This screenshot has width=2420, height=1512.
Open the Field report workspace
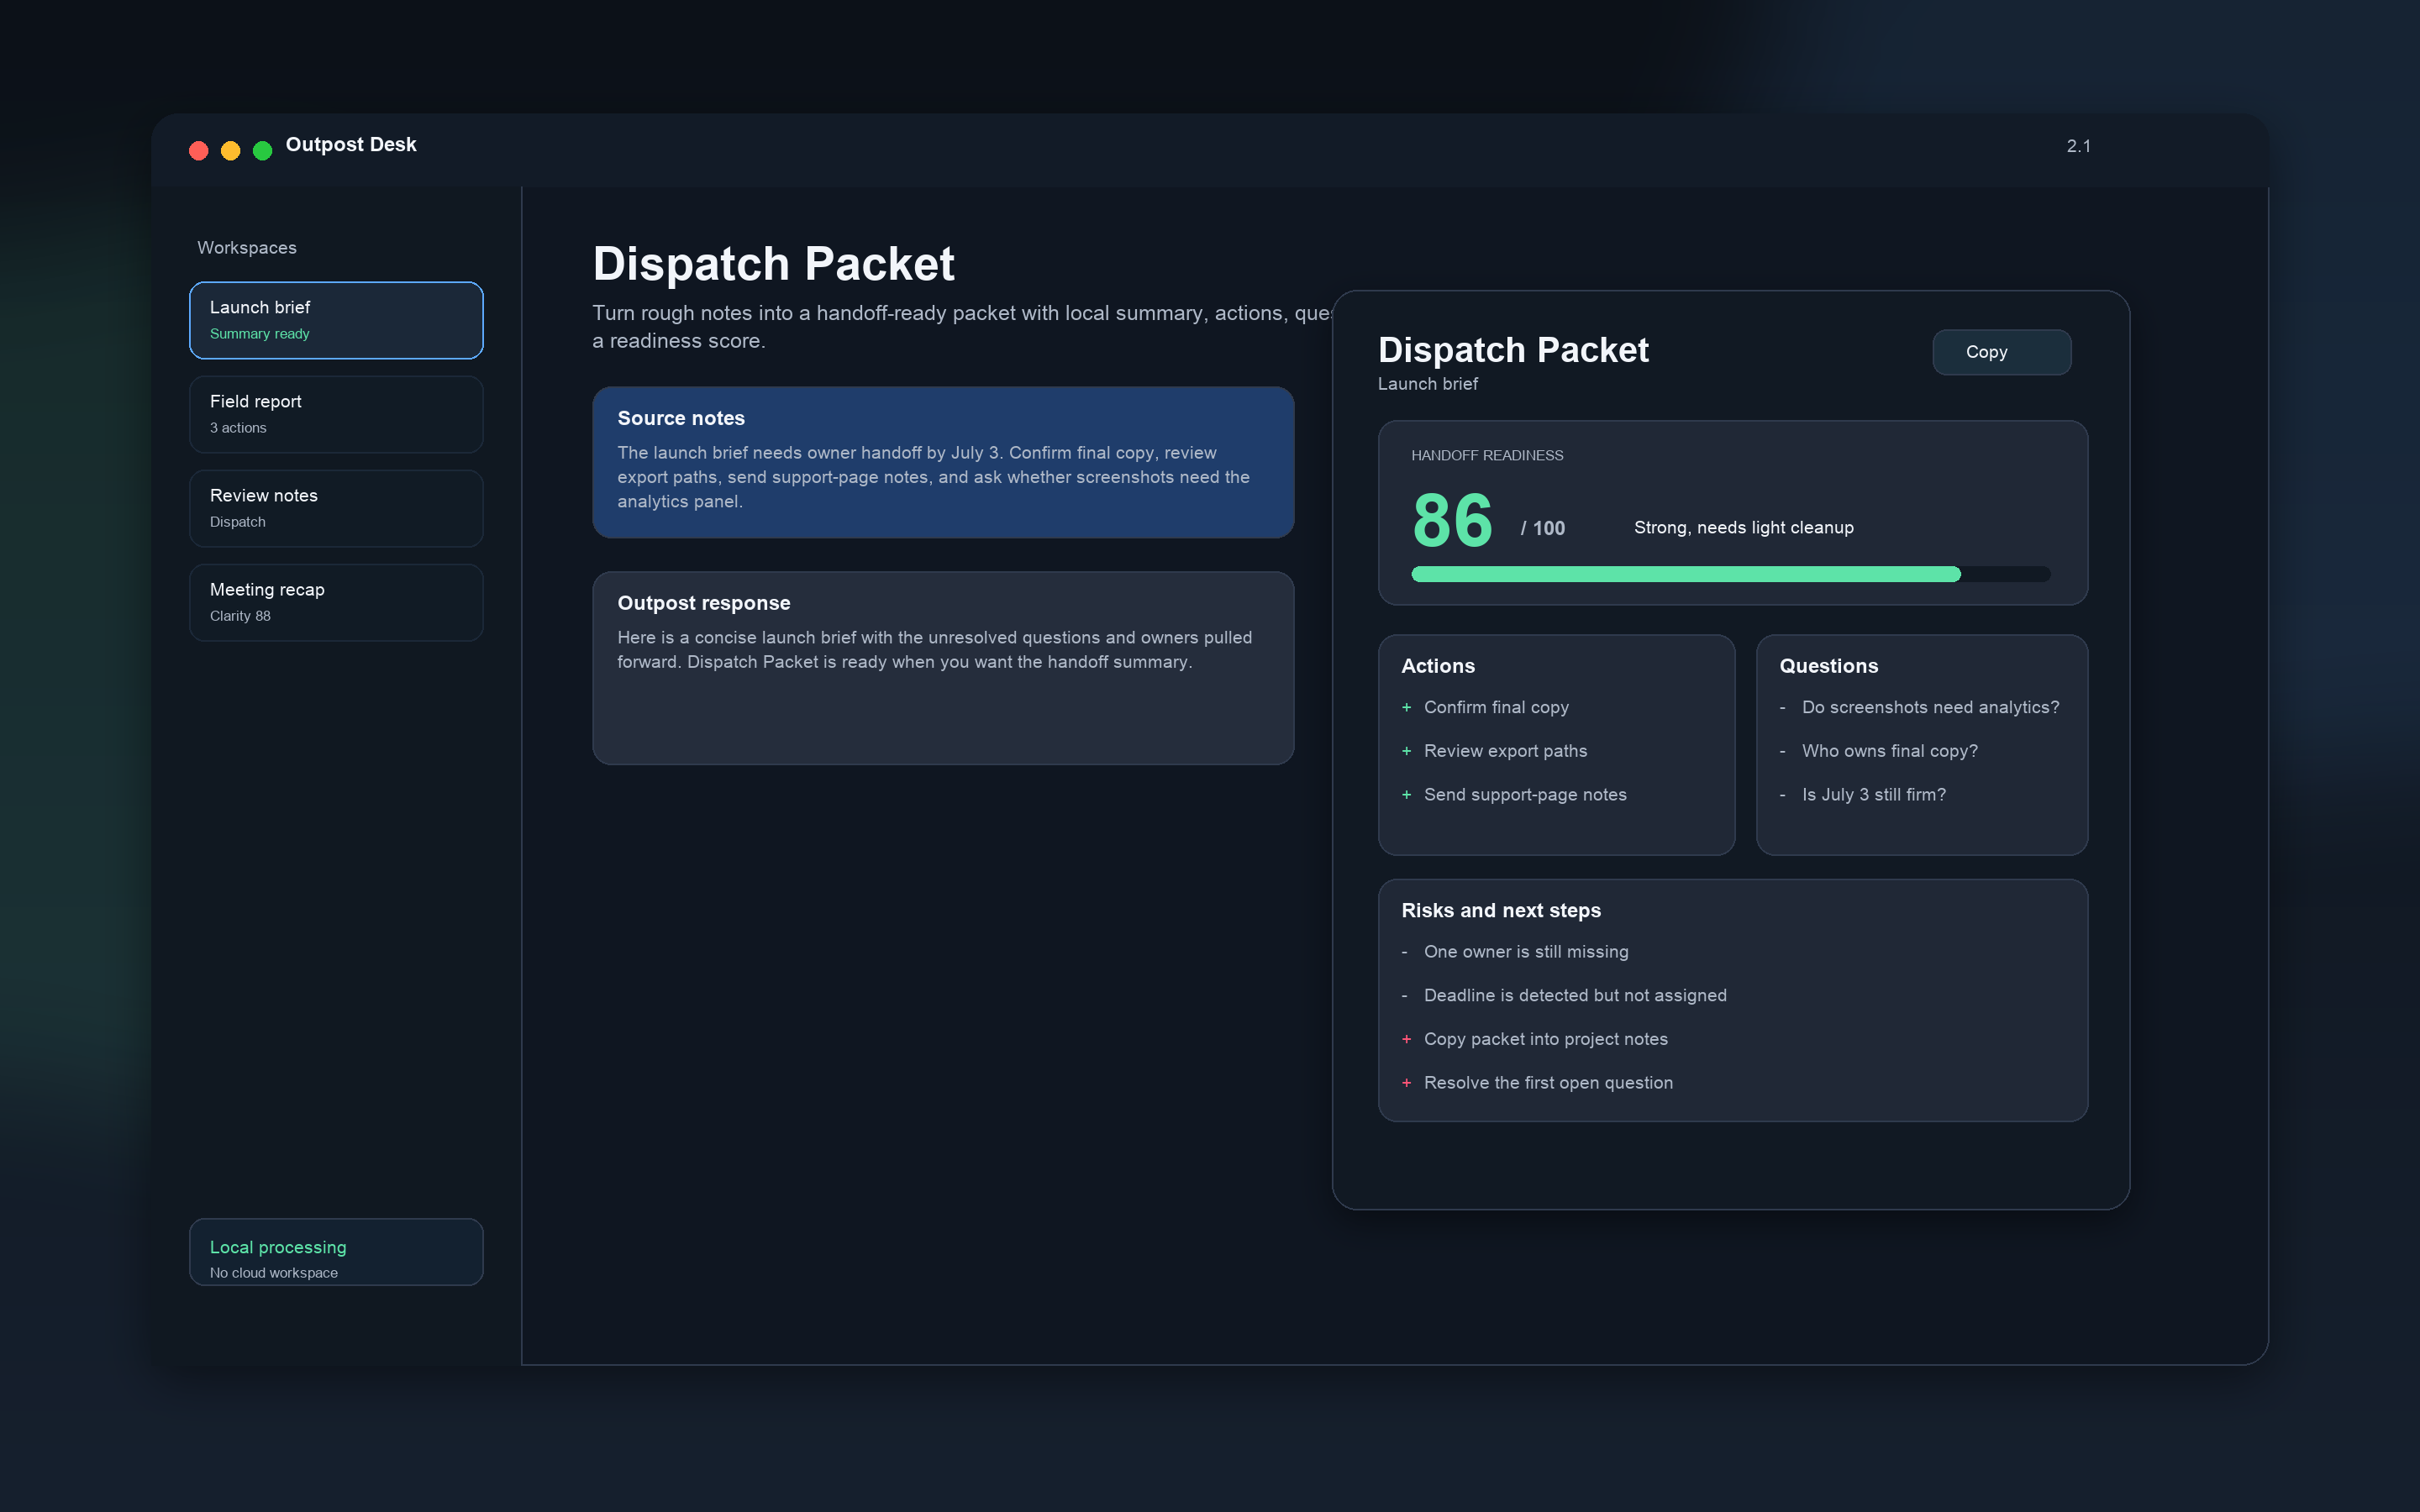tap(336, 414)
